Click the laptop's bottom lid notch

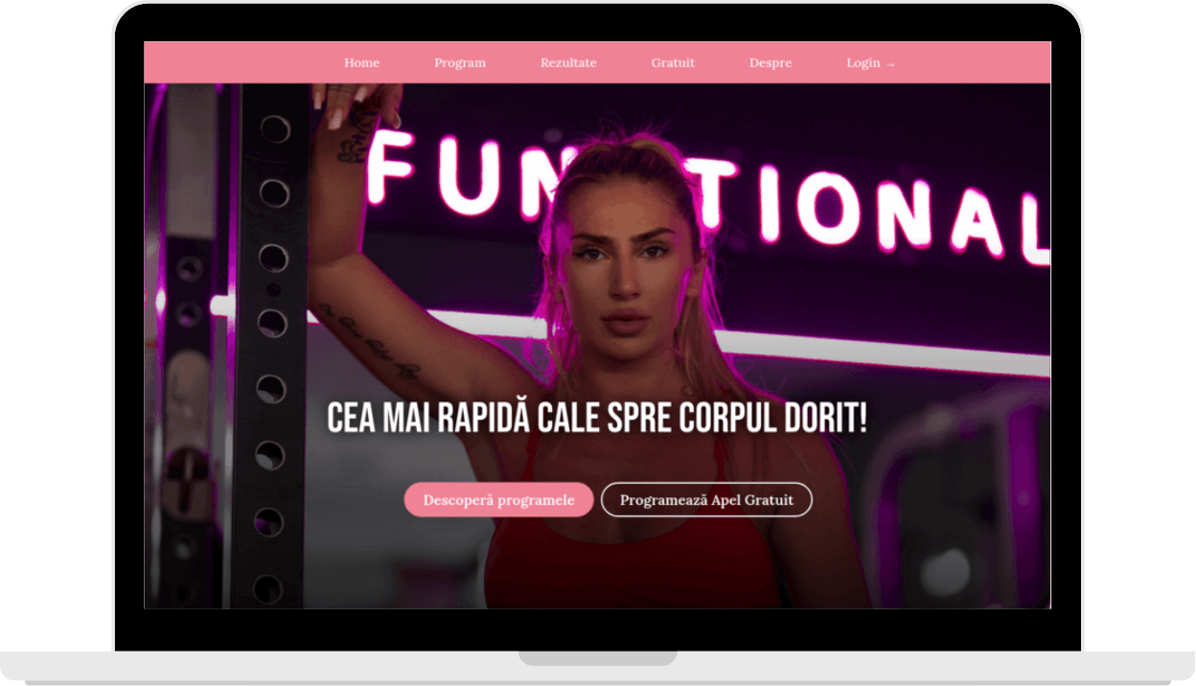click(597, 658)
